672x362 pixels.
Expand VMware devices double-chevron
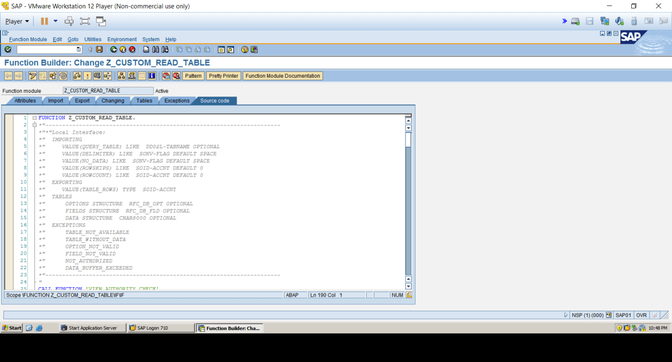[x=564, y=21]
